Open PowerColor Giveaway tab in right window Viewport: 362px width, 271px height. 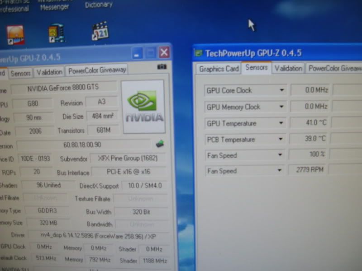point(334,68)
